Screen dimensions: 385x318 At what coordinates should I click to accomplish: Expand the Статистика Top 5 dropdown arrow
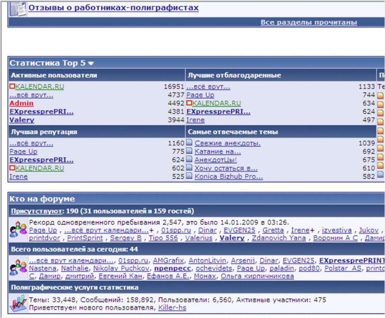tap(91, 63)
